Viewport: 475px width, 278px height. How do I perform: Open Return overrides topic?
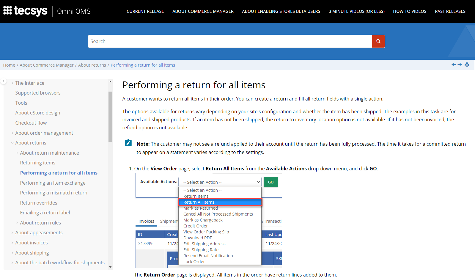coord(39,203)
